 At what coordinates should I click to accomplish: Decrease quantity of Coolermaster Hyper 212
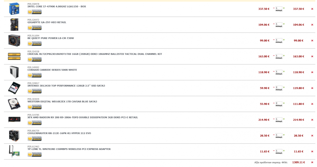pos(274,135)
